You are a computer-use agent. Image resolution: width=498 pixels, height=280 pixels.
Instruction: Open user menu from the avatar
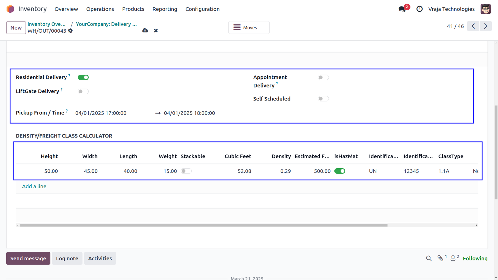pyautogui.click(x=486, y=9)
